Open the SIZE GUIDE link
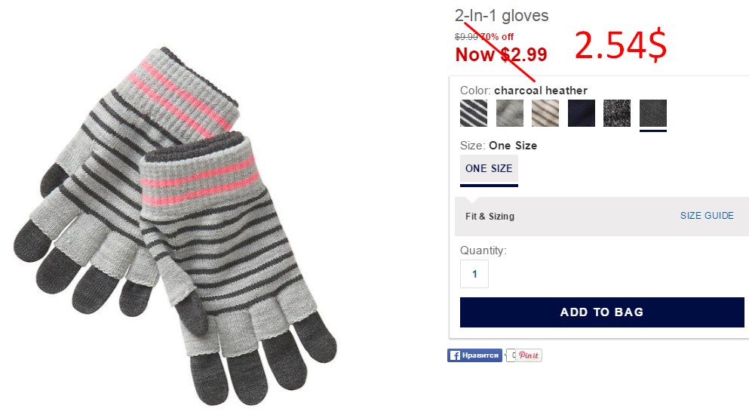Viewport: 749px width, 415px height. pyautogui.click(x=707, y=216)
